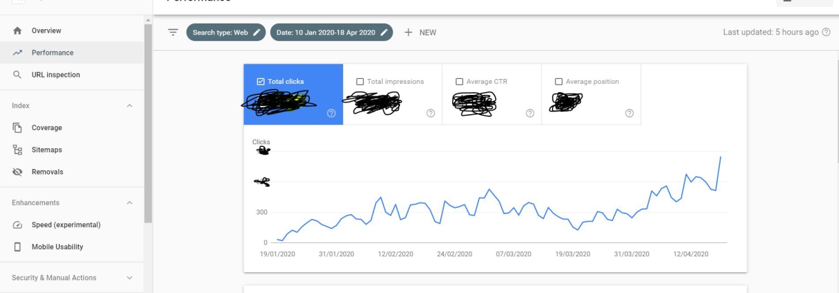
Task: Click help icon in Total impressions card
Action: pos(431,114)
